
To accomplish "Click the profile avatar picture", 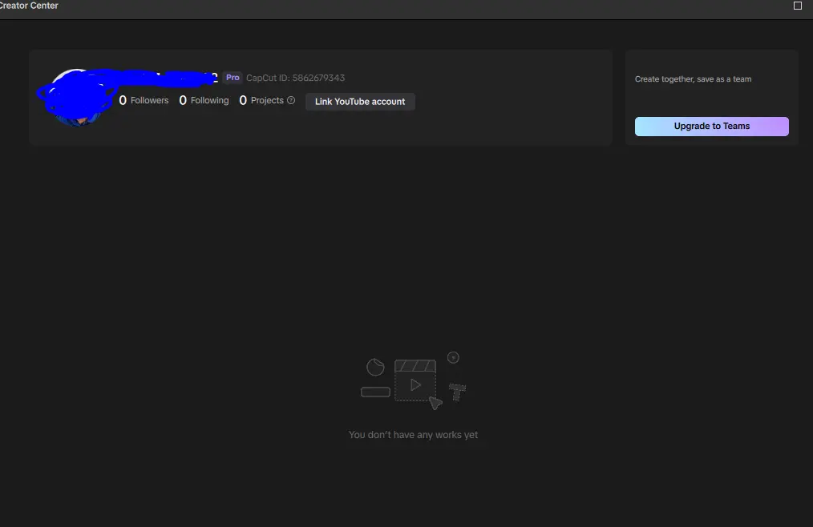I will point(78,98).
